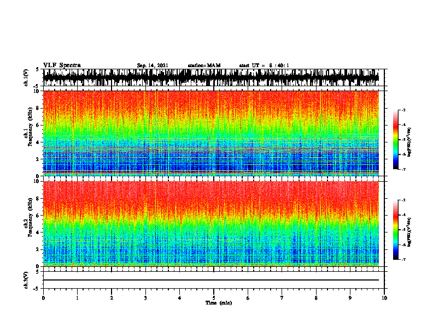Screen dimensions: 433x334
Task: Click time-axis tick label "3"
Action: coord(145,298)
